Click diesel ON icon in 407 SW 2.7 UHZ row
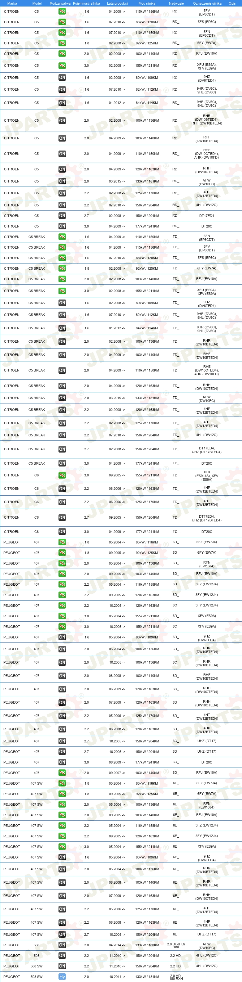 click(62, 934)
